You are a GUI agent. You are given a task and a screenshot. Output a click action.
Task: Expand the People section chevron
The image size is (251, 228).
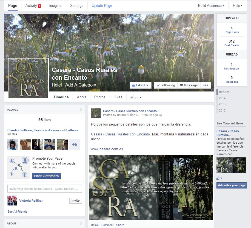[x=81, y=110]
